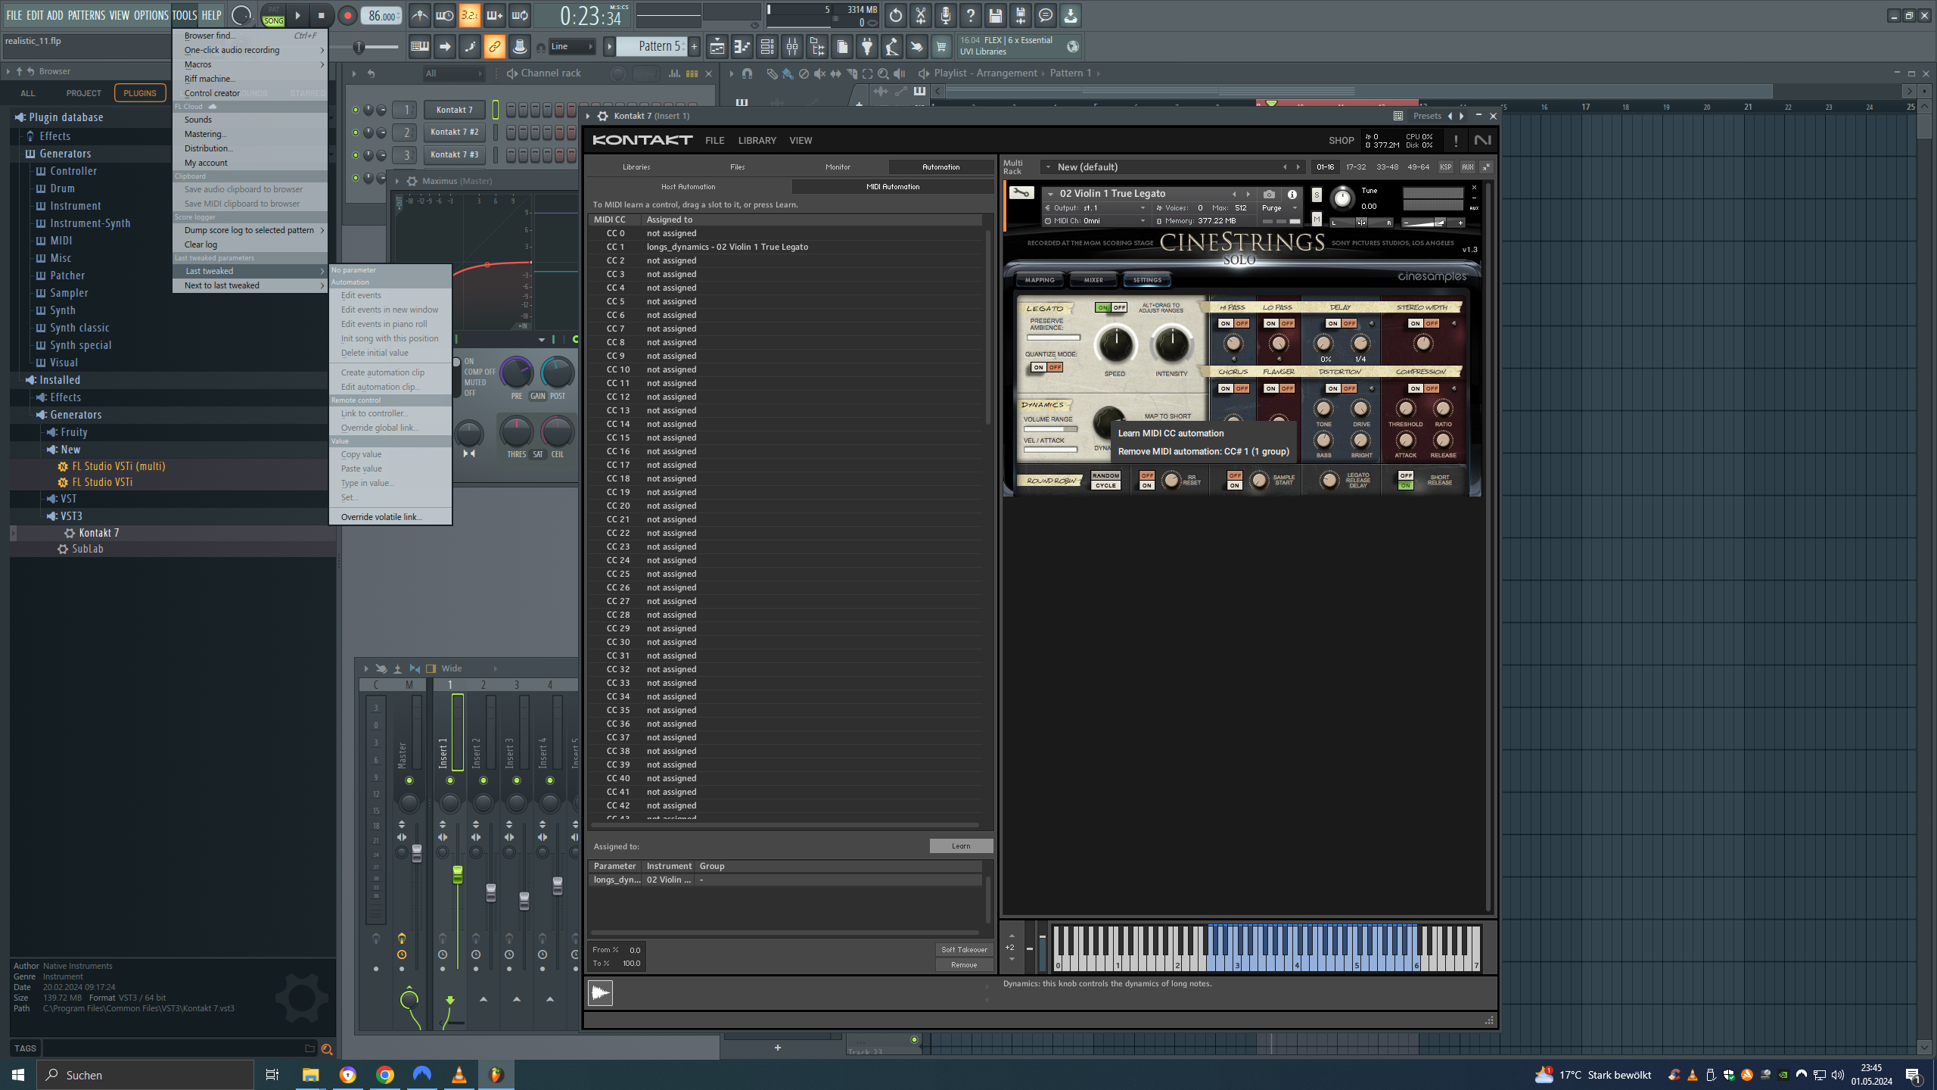
Task: Click the Kontakt exclamation panic icon
Action: point(1456,141)
